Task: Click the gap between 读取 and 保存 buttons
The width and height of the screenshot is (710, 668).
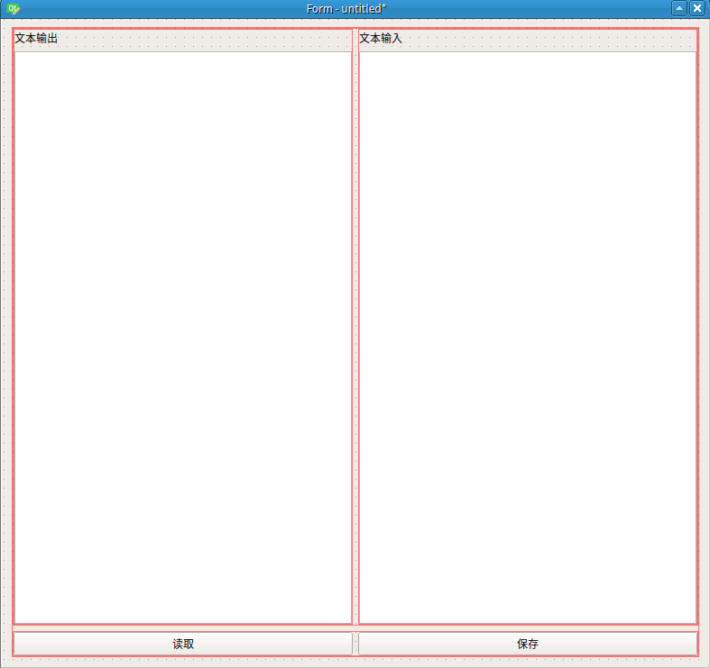Action: coord(355,644)
